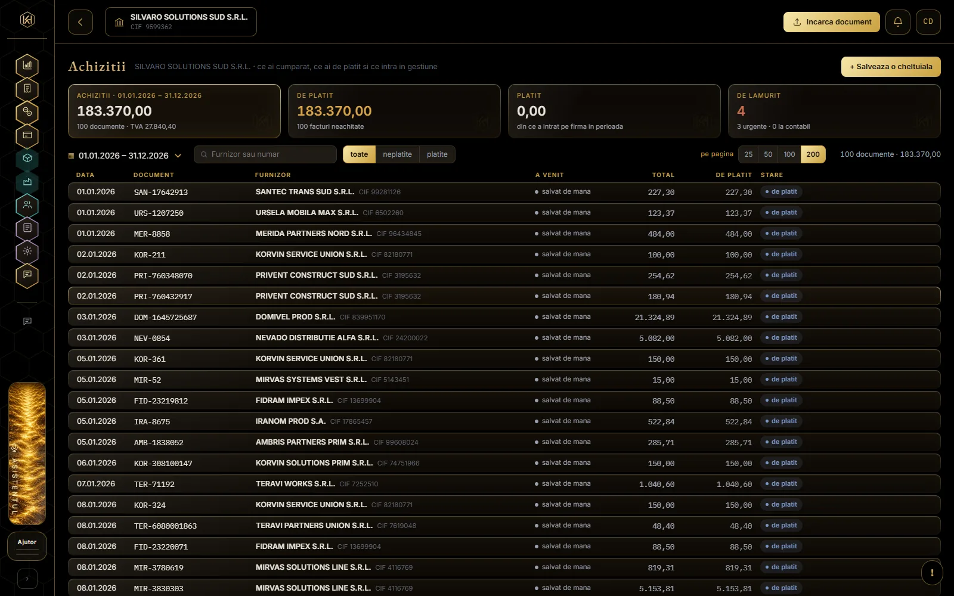Open the credit card icon in sidebar

pos(27,135)
